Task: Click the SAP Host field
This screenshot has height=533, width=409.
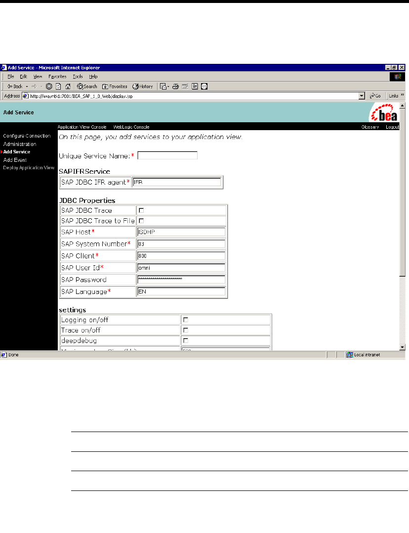Action: [181, 232]
